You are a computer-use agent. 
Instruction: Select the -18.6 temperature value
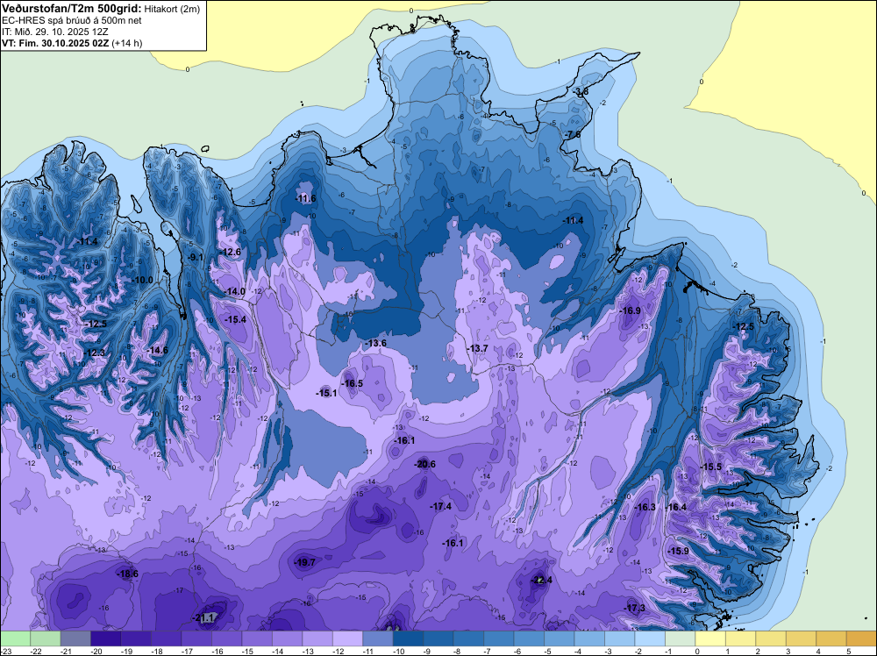tap(127, 574)
